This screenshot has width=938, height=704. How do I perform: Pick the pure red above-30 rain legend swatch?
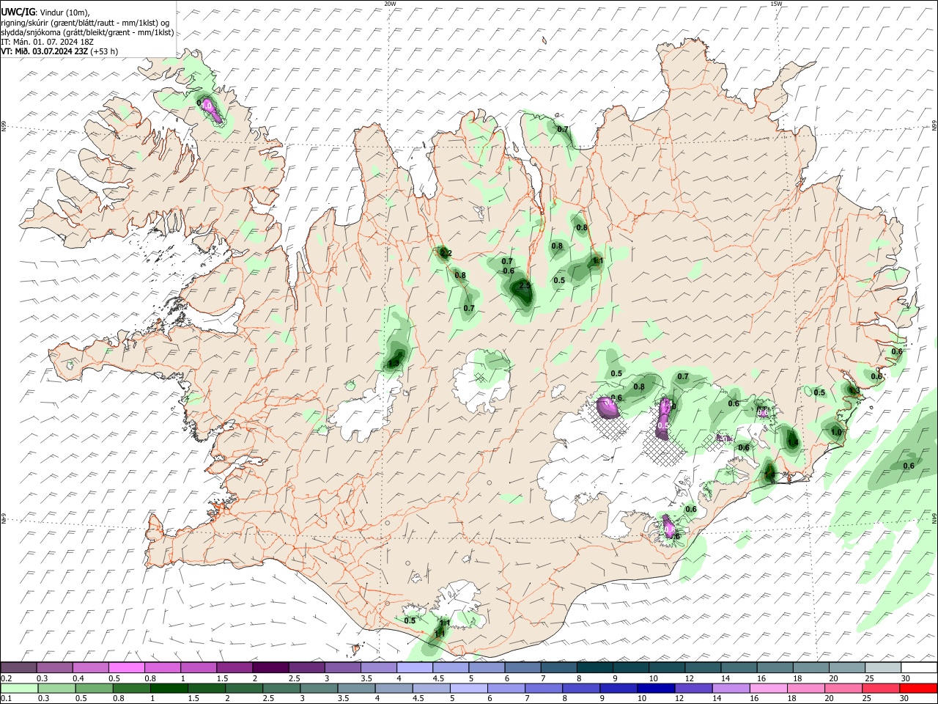tap(918, 688)
